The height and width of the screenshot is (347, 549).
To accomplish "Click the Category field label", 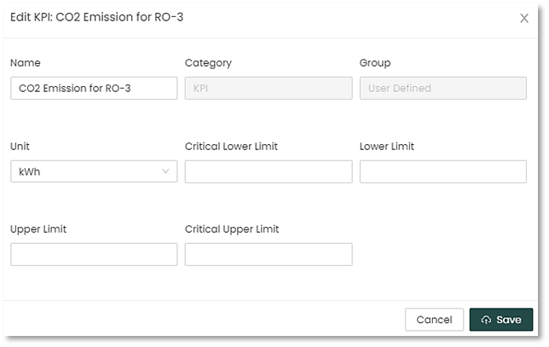I will (208, 63).
